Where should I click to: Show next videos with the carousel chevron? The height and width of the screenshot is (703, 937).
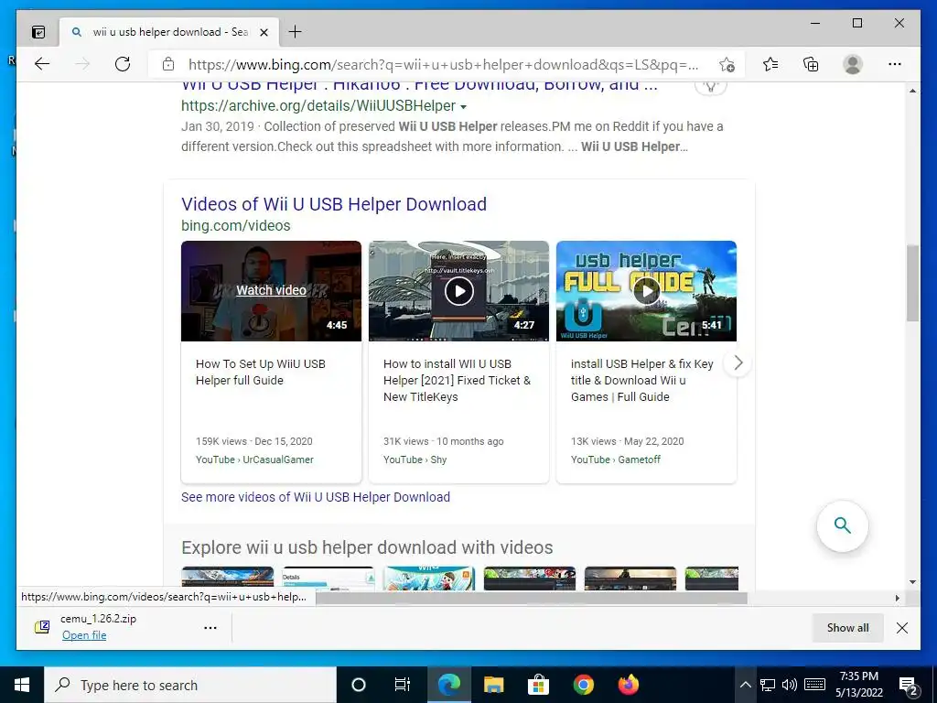click(x=738, y=362)
